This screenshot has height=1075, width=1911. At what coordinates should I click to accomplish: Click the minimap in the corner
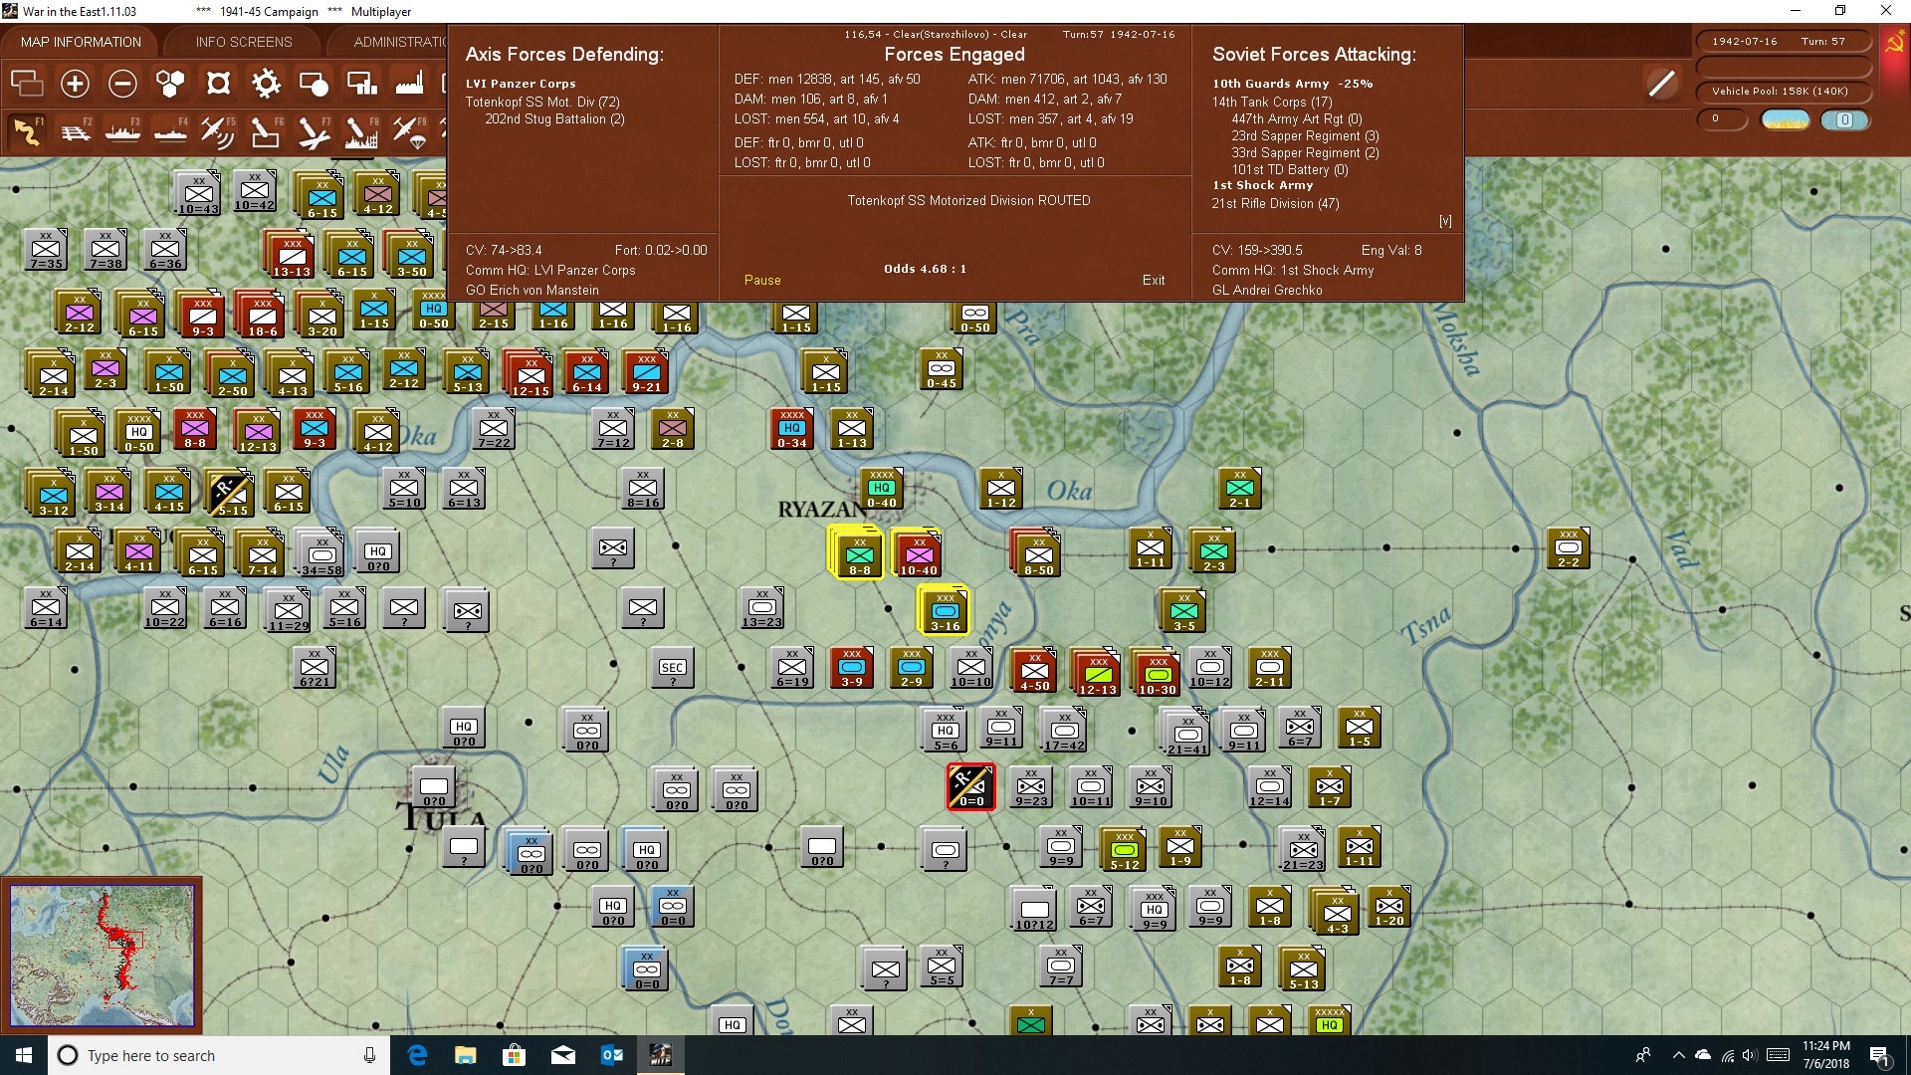pyautogui.click(x=102, y=956)
